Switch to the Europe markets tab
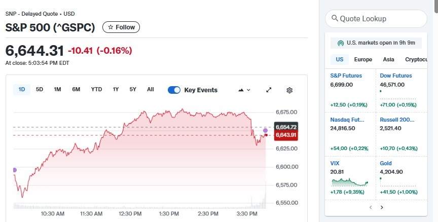Viewport: 438px width, 222px height. [x=363, y=59]
